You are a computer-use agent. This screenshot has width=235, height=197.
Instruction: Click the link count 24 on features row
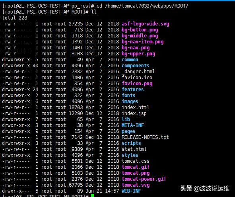[x=35, y=90]
